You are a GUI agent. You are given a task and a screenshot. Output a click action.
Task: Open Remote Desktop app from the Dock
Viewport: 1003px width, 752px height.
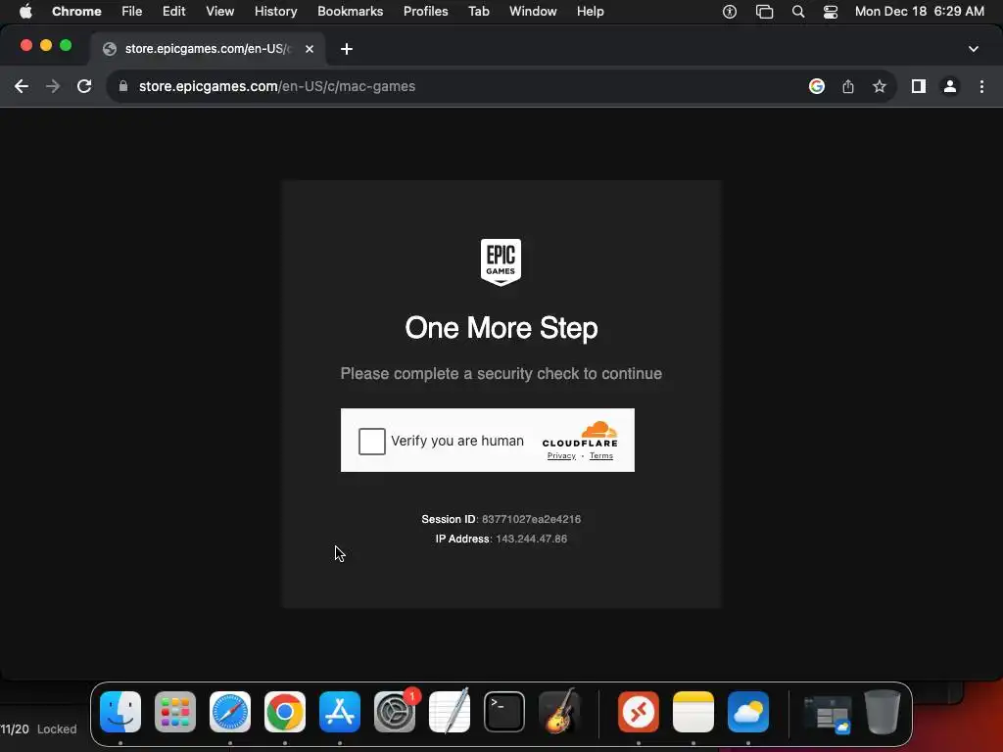pyautogui.click(x=639, y=712)
